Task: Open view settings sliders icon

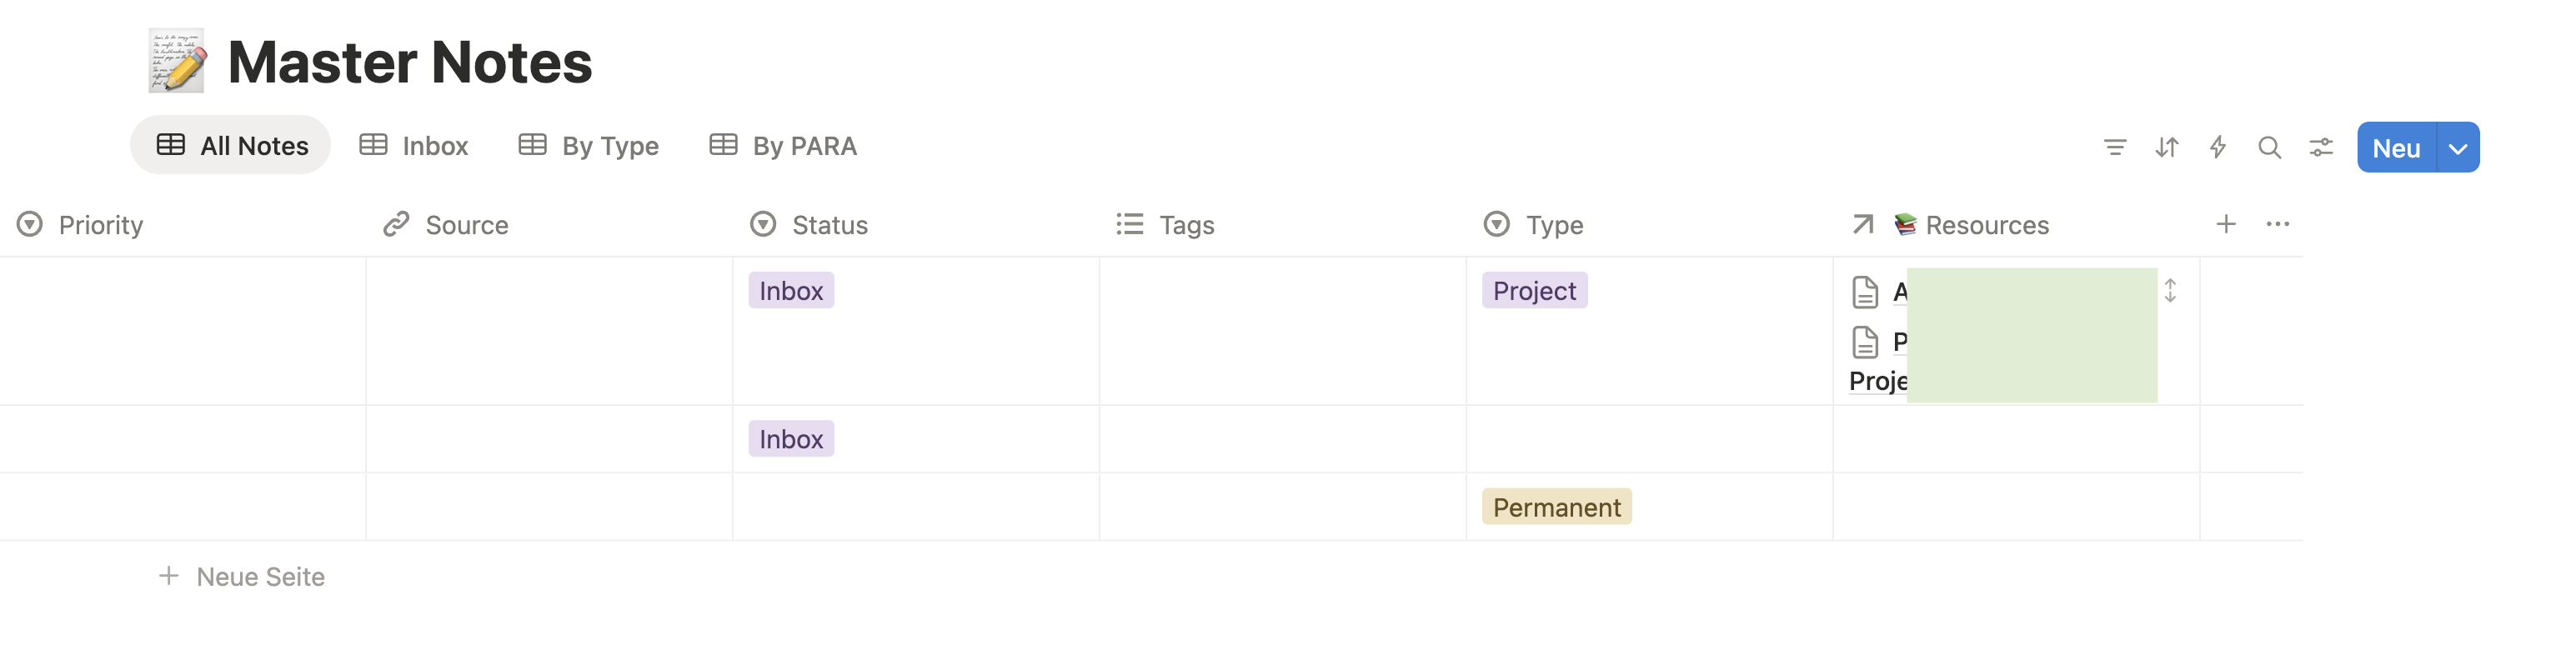Action: 2321,148
